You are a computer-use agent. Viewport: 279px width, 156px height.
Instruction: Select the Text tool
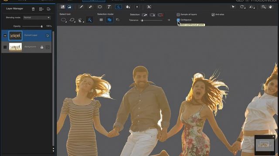(x=109, y=7)
